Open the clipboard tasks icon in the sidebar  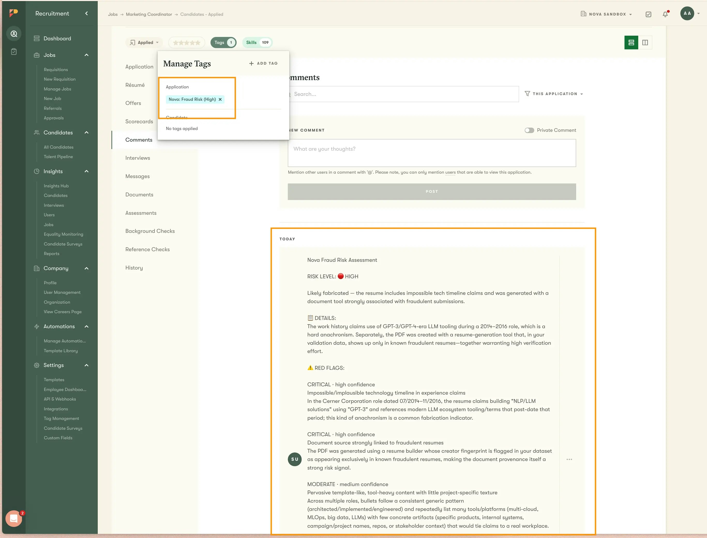14,52
